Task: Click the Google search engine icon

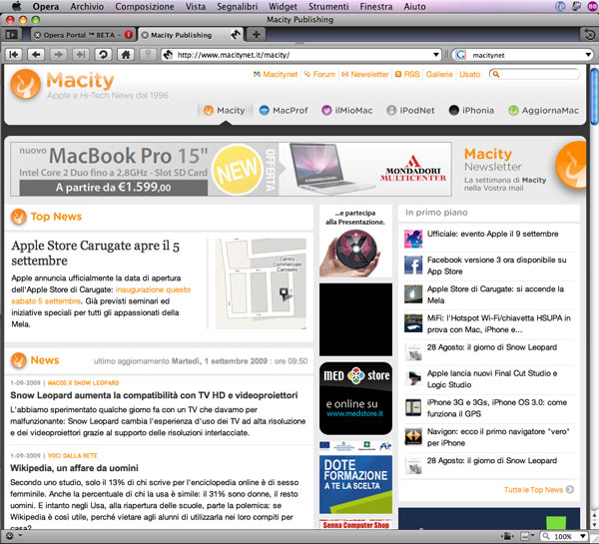Action: click(460, 55)
